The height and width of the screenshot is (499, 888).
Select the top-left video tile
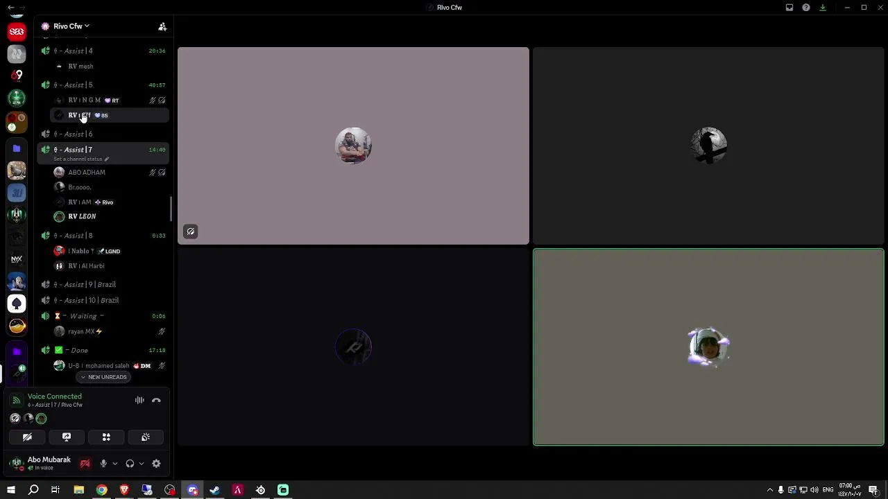353,146
